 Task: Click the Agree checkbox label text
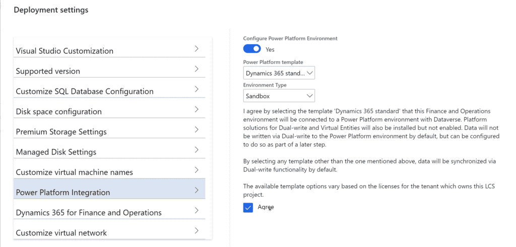pyautogui.click(x=266, y=207)
